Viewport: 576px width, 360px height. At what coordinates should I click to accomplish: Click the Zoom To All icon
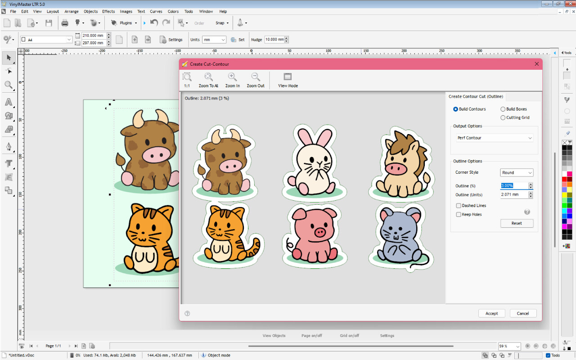point(208,77)
